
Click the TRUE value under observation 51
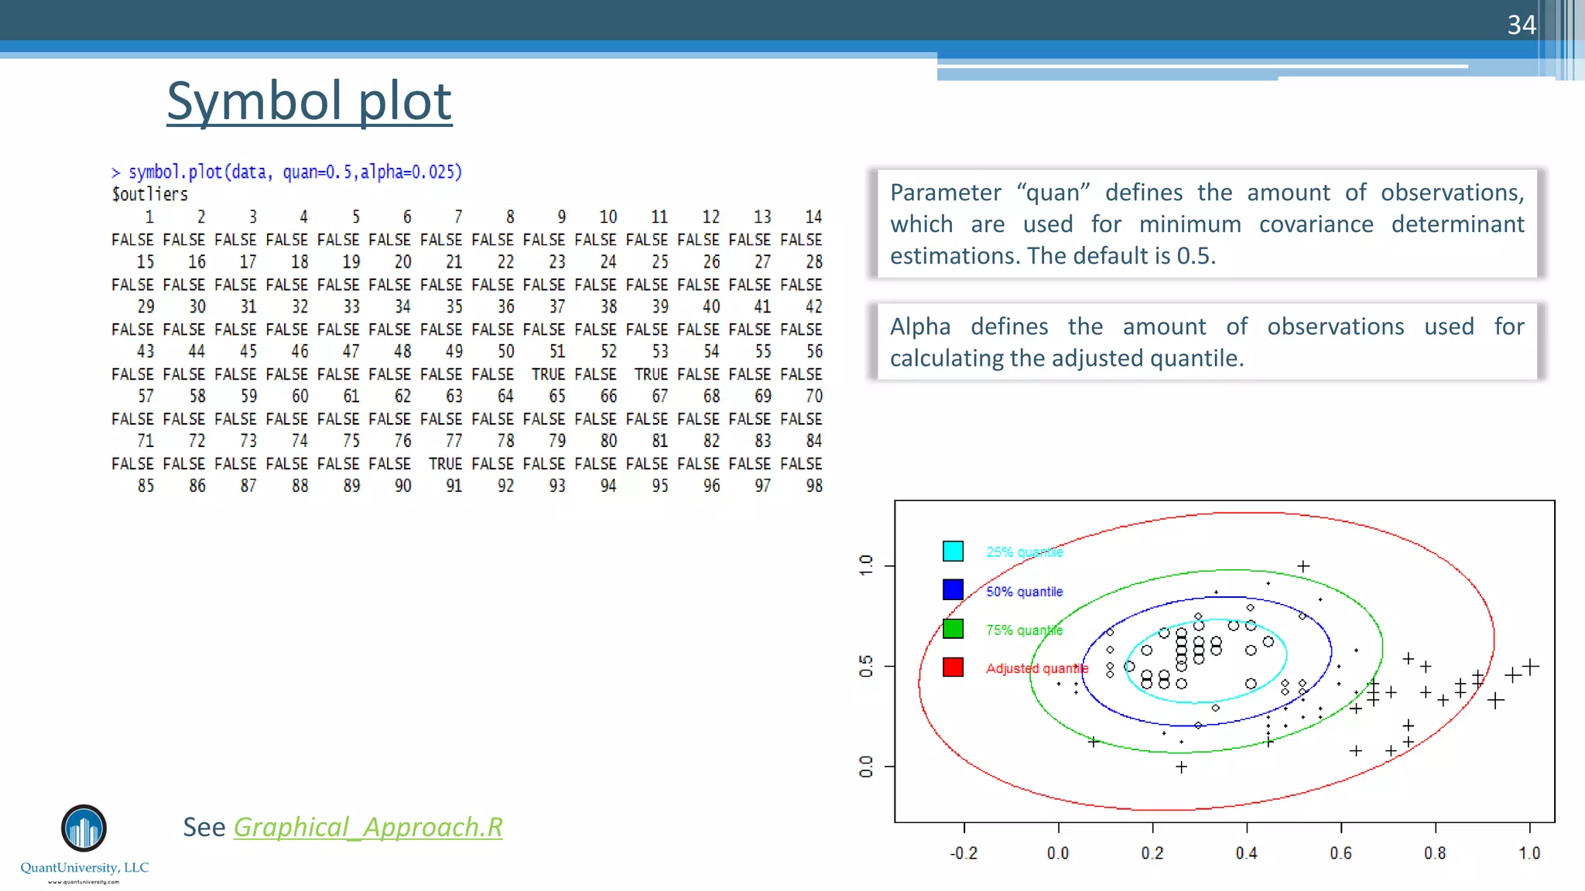click(548, 374)
